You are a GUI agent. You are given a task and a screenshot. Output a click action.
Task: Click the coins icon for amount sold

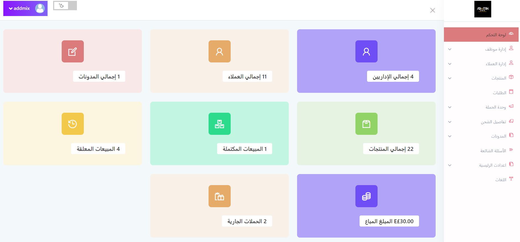(x=366, y=196)
